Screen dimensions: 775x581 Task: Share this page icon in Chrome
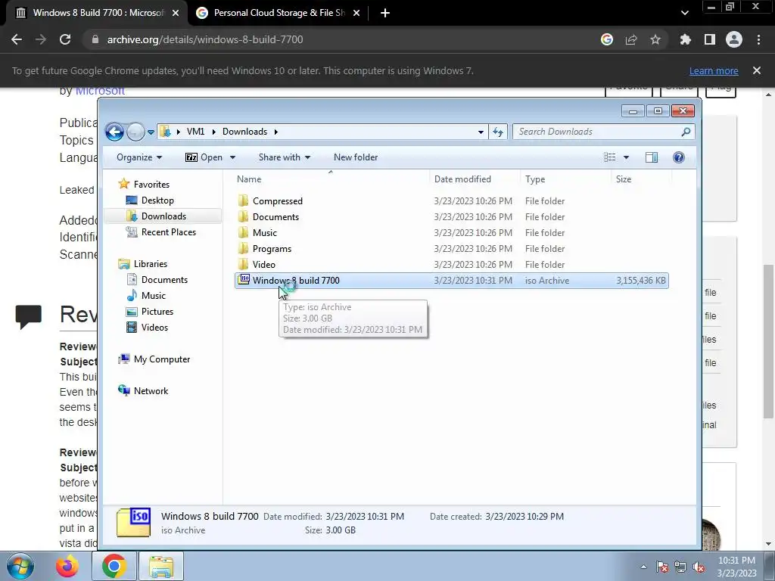(x=631, y=39)
